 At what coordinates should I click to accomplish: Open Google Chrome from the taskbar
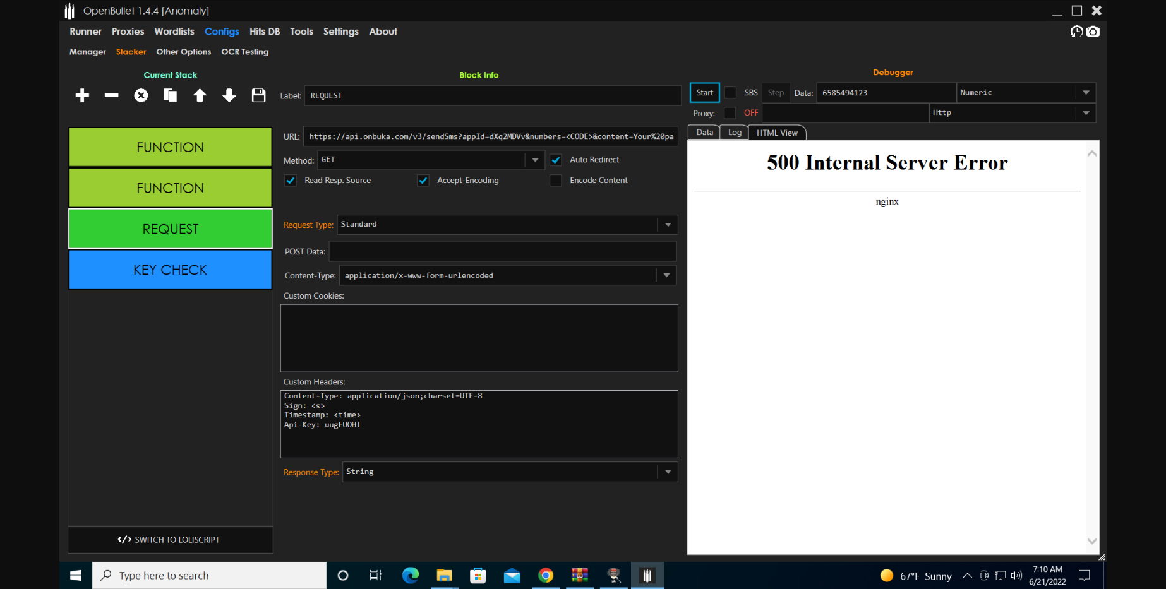[x=546, y=575]
